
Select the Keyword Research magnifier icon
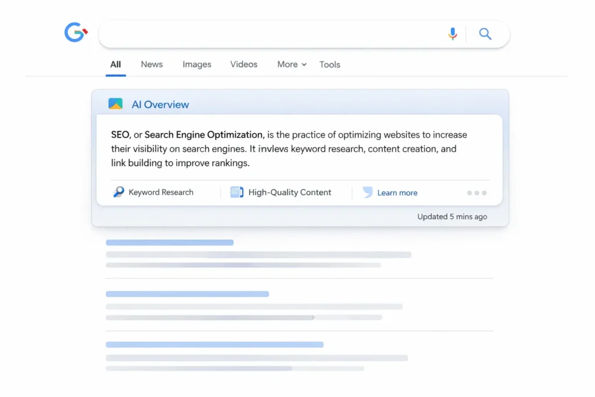click(x=119, y=191)
